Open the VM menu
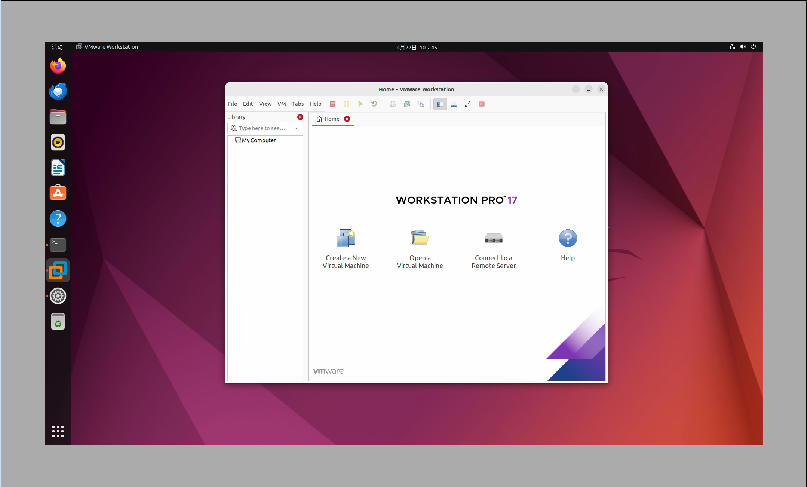Viewport: 807px width, 487px height. click(x=282, y=104)
